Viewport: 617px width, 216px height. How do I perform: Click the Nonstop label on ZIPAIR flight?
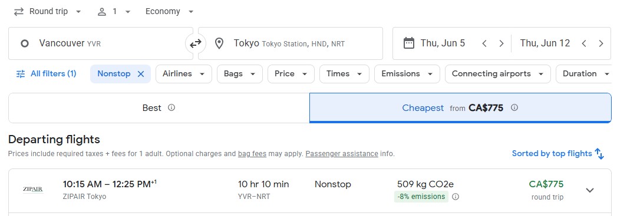pos(332,184)
